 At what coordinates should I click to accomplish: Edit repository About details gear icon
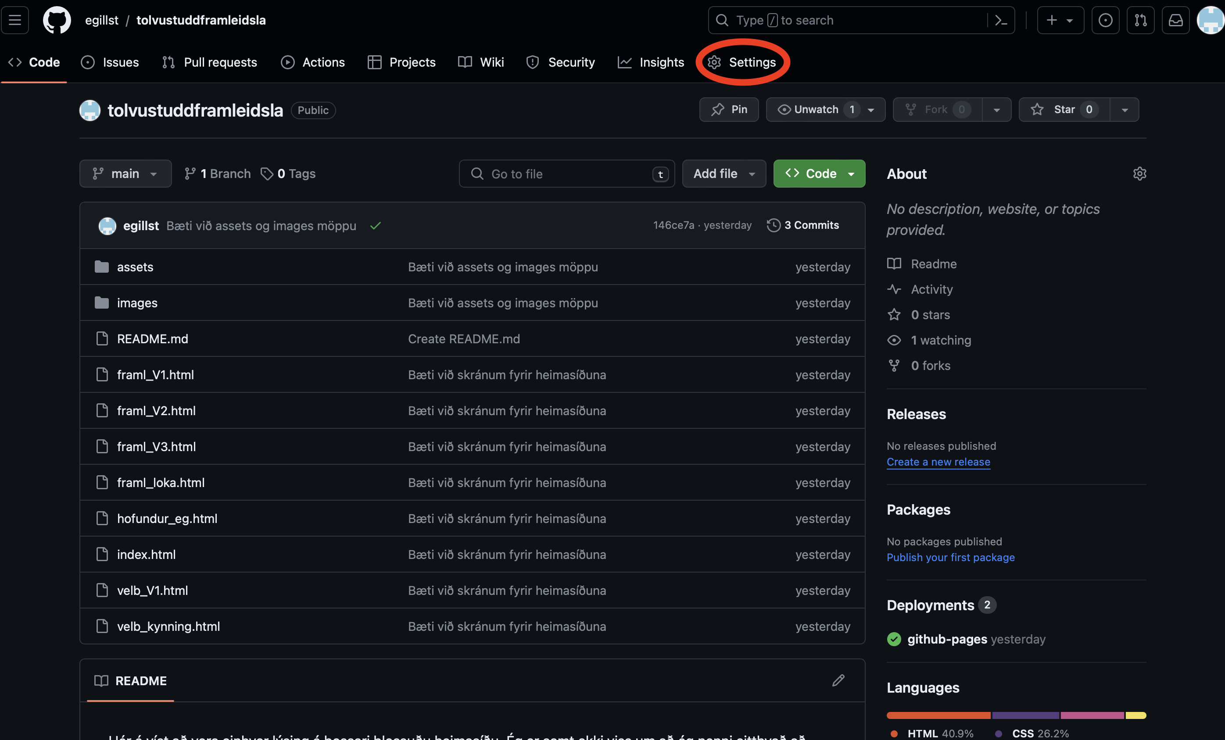tap(1139, 174)
